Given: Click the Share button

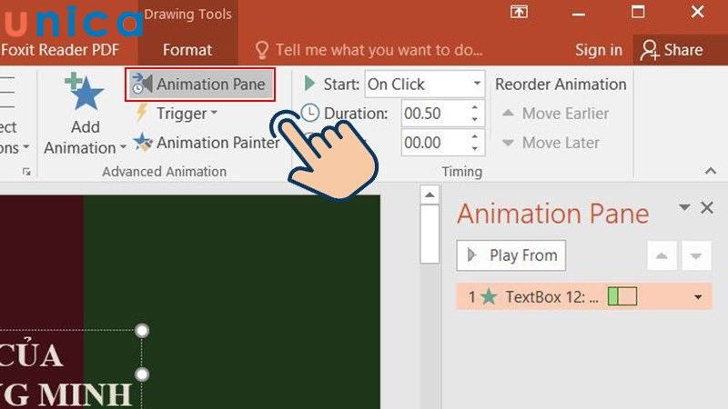Looking at the screenshot, I should pyautogui.click(x=672, y=50).
